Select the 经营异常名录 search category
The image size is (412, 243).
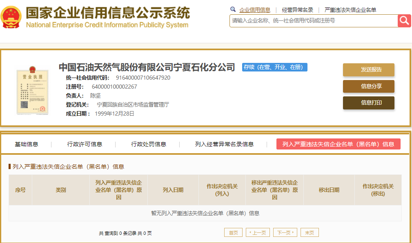[x=297, y=10]
